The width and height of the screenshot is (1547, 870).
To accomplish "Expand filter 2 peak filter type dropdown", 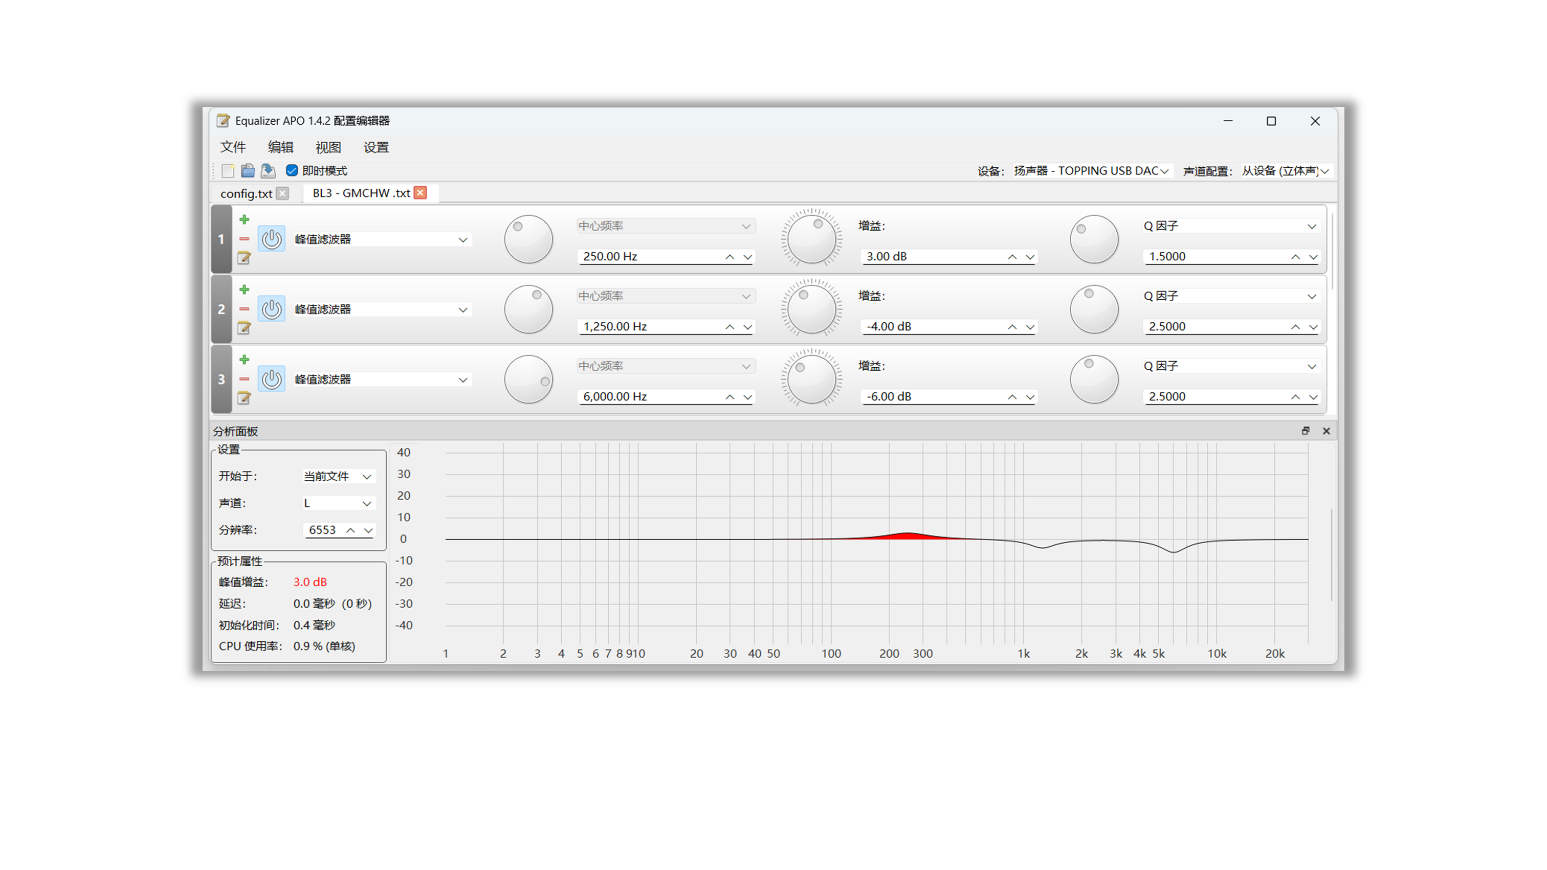I will tap(463, 310).
